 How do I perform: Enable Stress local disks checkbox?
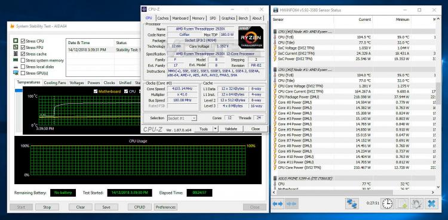23,67
